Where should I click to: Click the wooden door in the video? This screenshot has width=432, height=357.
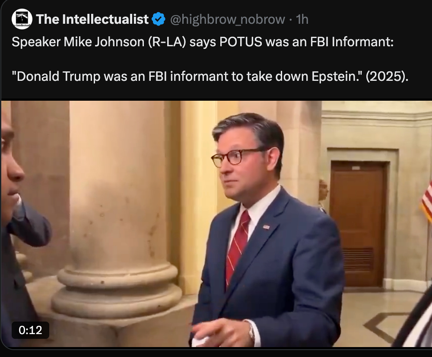(358, 224)
